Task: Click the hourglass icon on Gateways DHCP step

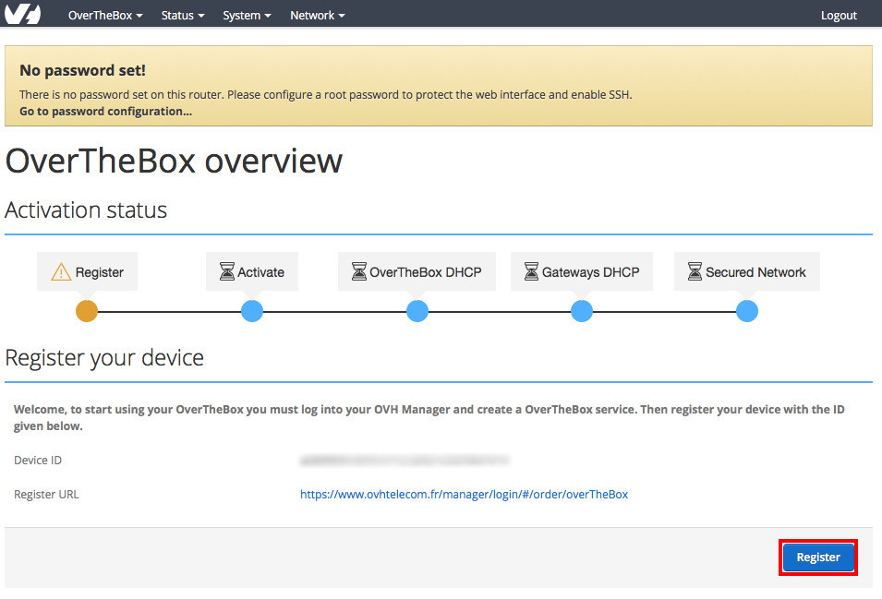Action: point(530,270)
